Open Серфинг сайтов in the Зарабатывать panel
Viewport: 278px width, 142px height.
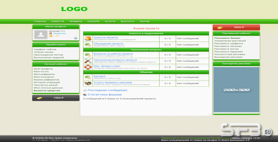coord(45,49)
